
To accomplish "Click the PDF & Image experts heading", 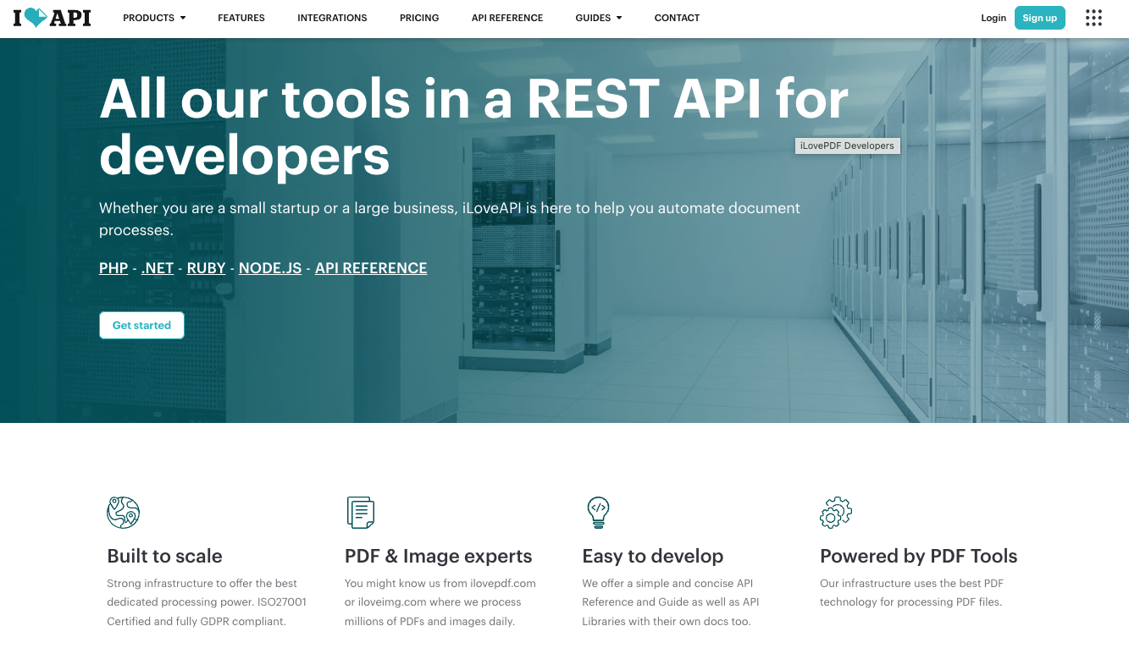I will [439, 556].
